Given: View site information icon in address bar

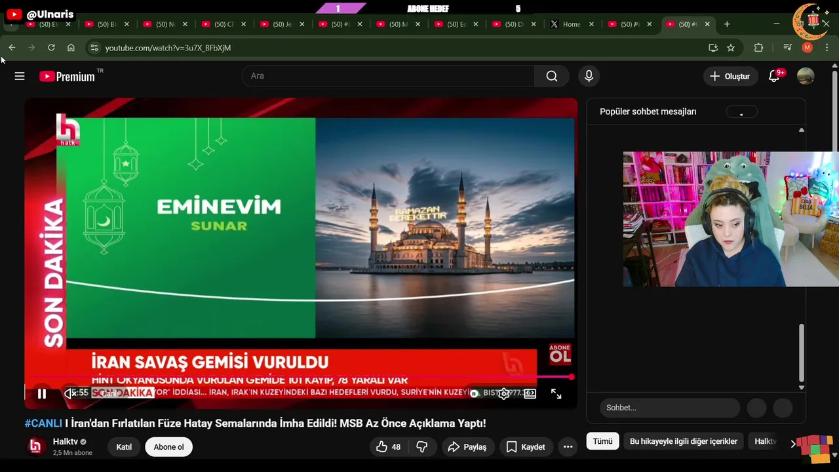Looking at the screenshot, I should click(x=94, y=48).
